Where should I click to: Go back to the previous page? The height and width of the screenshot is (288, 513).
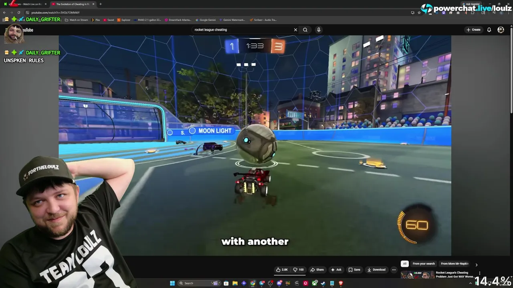tap(4, 12)
